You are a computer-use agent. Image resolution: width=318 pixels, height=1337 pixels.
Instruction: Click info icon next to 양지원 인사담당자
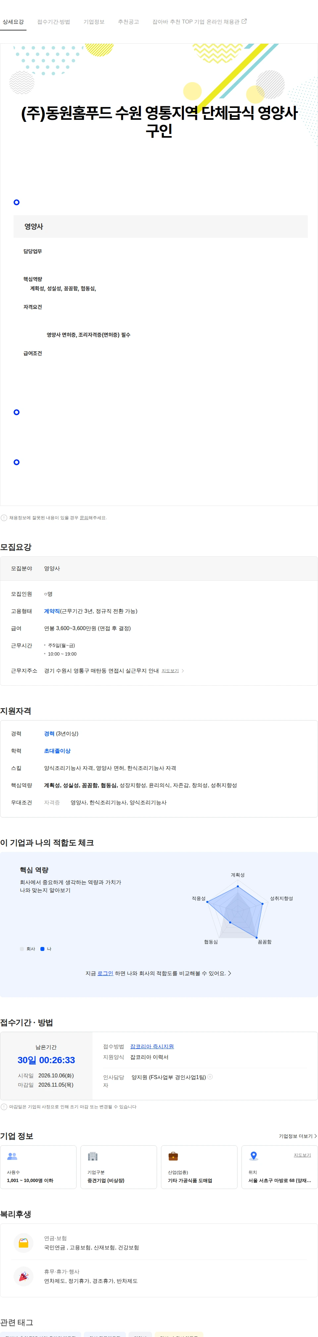pyautogui.click(x=210, y=1076)
